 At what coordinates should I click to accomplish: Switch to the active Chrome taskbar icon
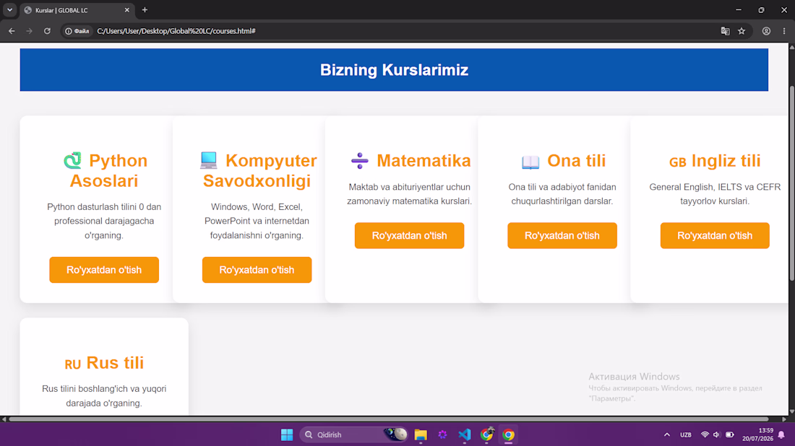pyautogui.click(x=508, y=434)
